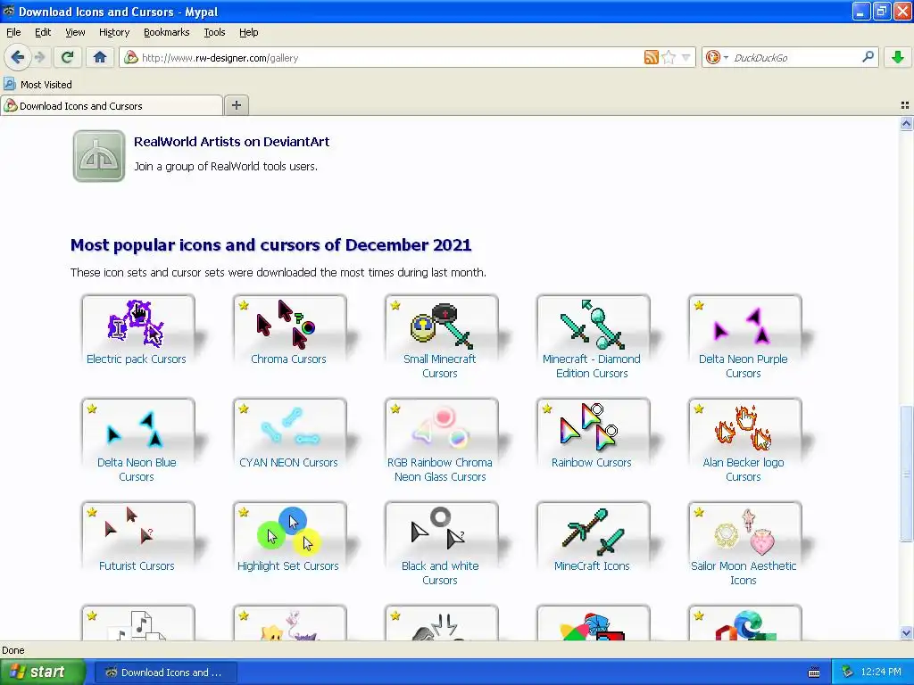Click the forward navigation arrow
Image resolution: width=914 pixels, height=685 pixels.
39,57
